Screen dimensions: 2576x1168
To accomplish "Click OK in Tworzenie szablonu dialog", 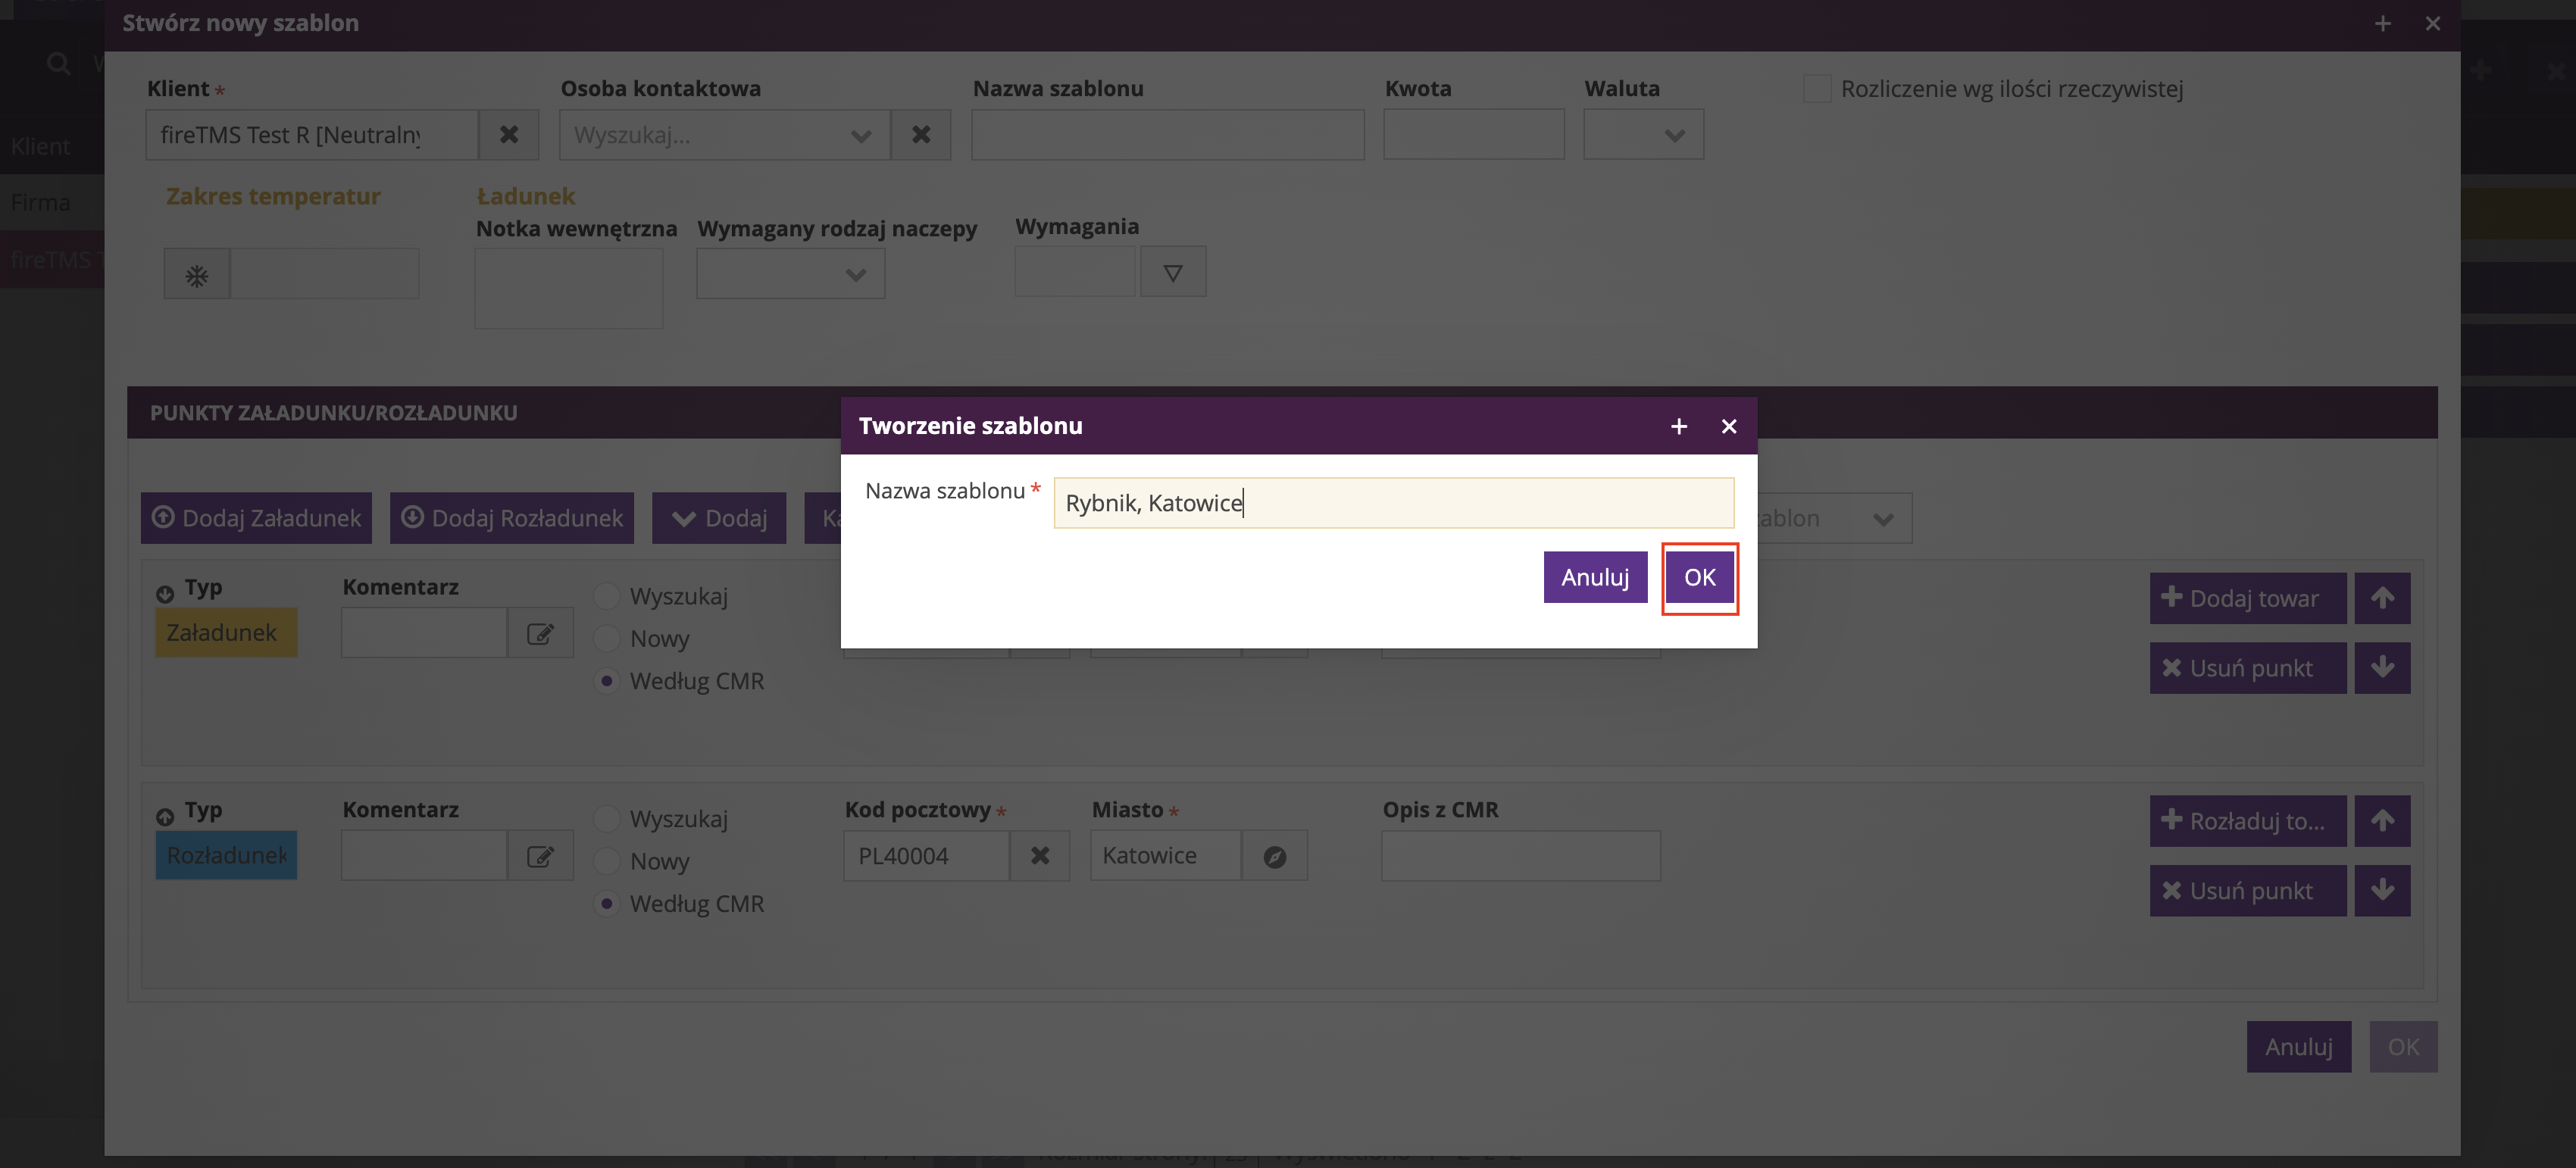I will (x=1699, y=577).
